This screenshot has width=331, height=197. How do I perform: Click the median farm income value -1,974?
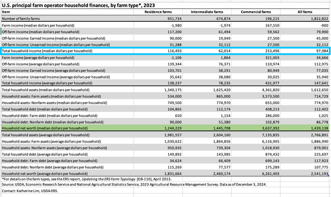pos(225,25)
